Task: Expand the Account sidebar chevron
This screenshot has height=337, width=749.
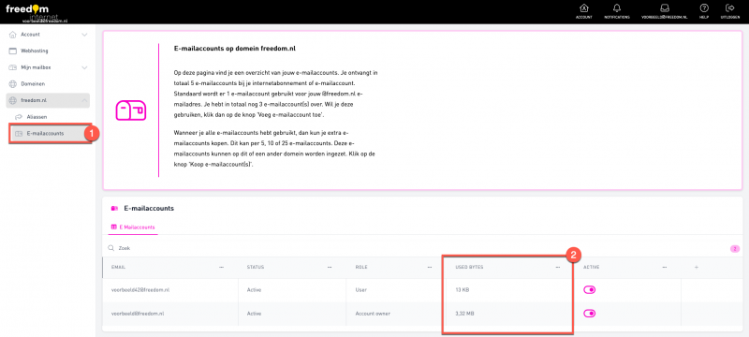Action: tap(84, 35)
